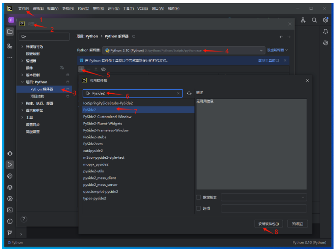
Task: Open the Run menu
Action: pyautogui.click(x=114, y=8)
